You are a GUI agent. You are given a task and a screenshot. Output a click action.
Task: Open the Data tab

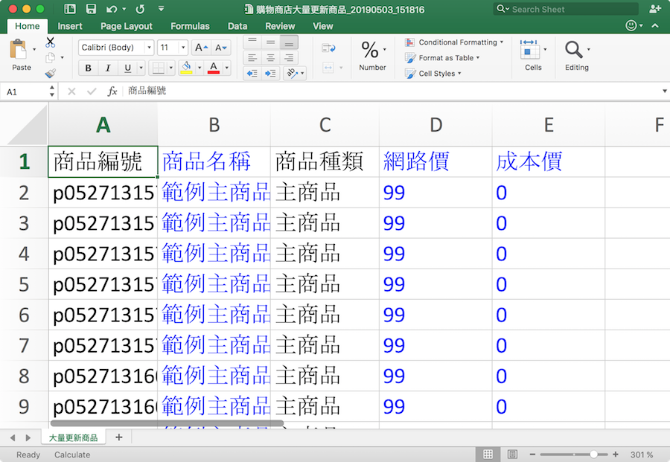tap(237, 26)
